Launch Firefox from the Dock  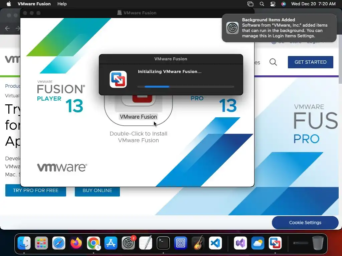click(x=76, y=243)
